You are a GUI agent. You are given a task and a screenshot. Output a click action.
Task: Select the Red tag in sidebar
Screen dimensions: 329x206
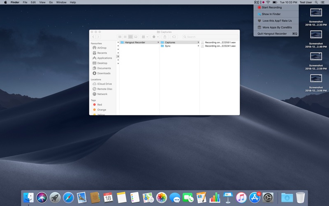pyautogui.click(x=98, y=105)
